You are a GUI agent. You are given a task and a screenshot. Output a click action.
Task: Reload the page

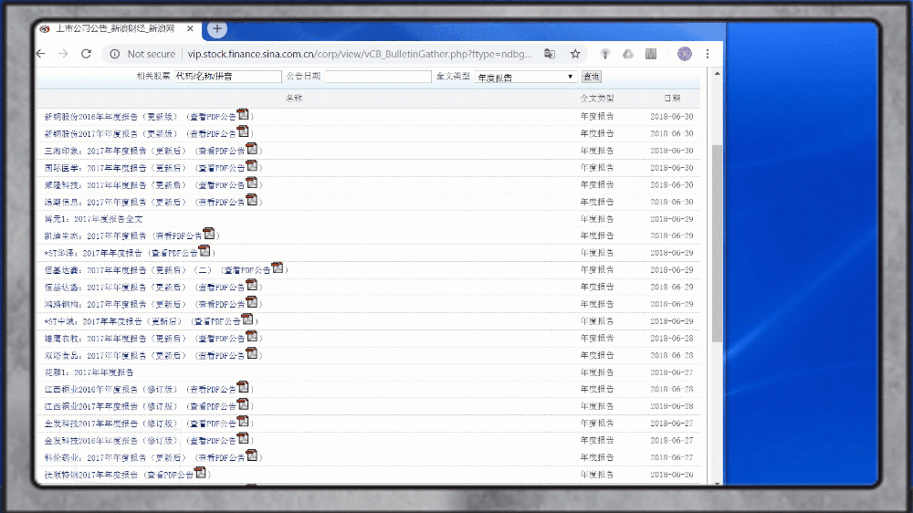(x=86, y=54)
